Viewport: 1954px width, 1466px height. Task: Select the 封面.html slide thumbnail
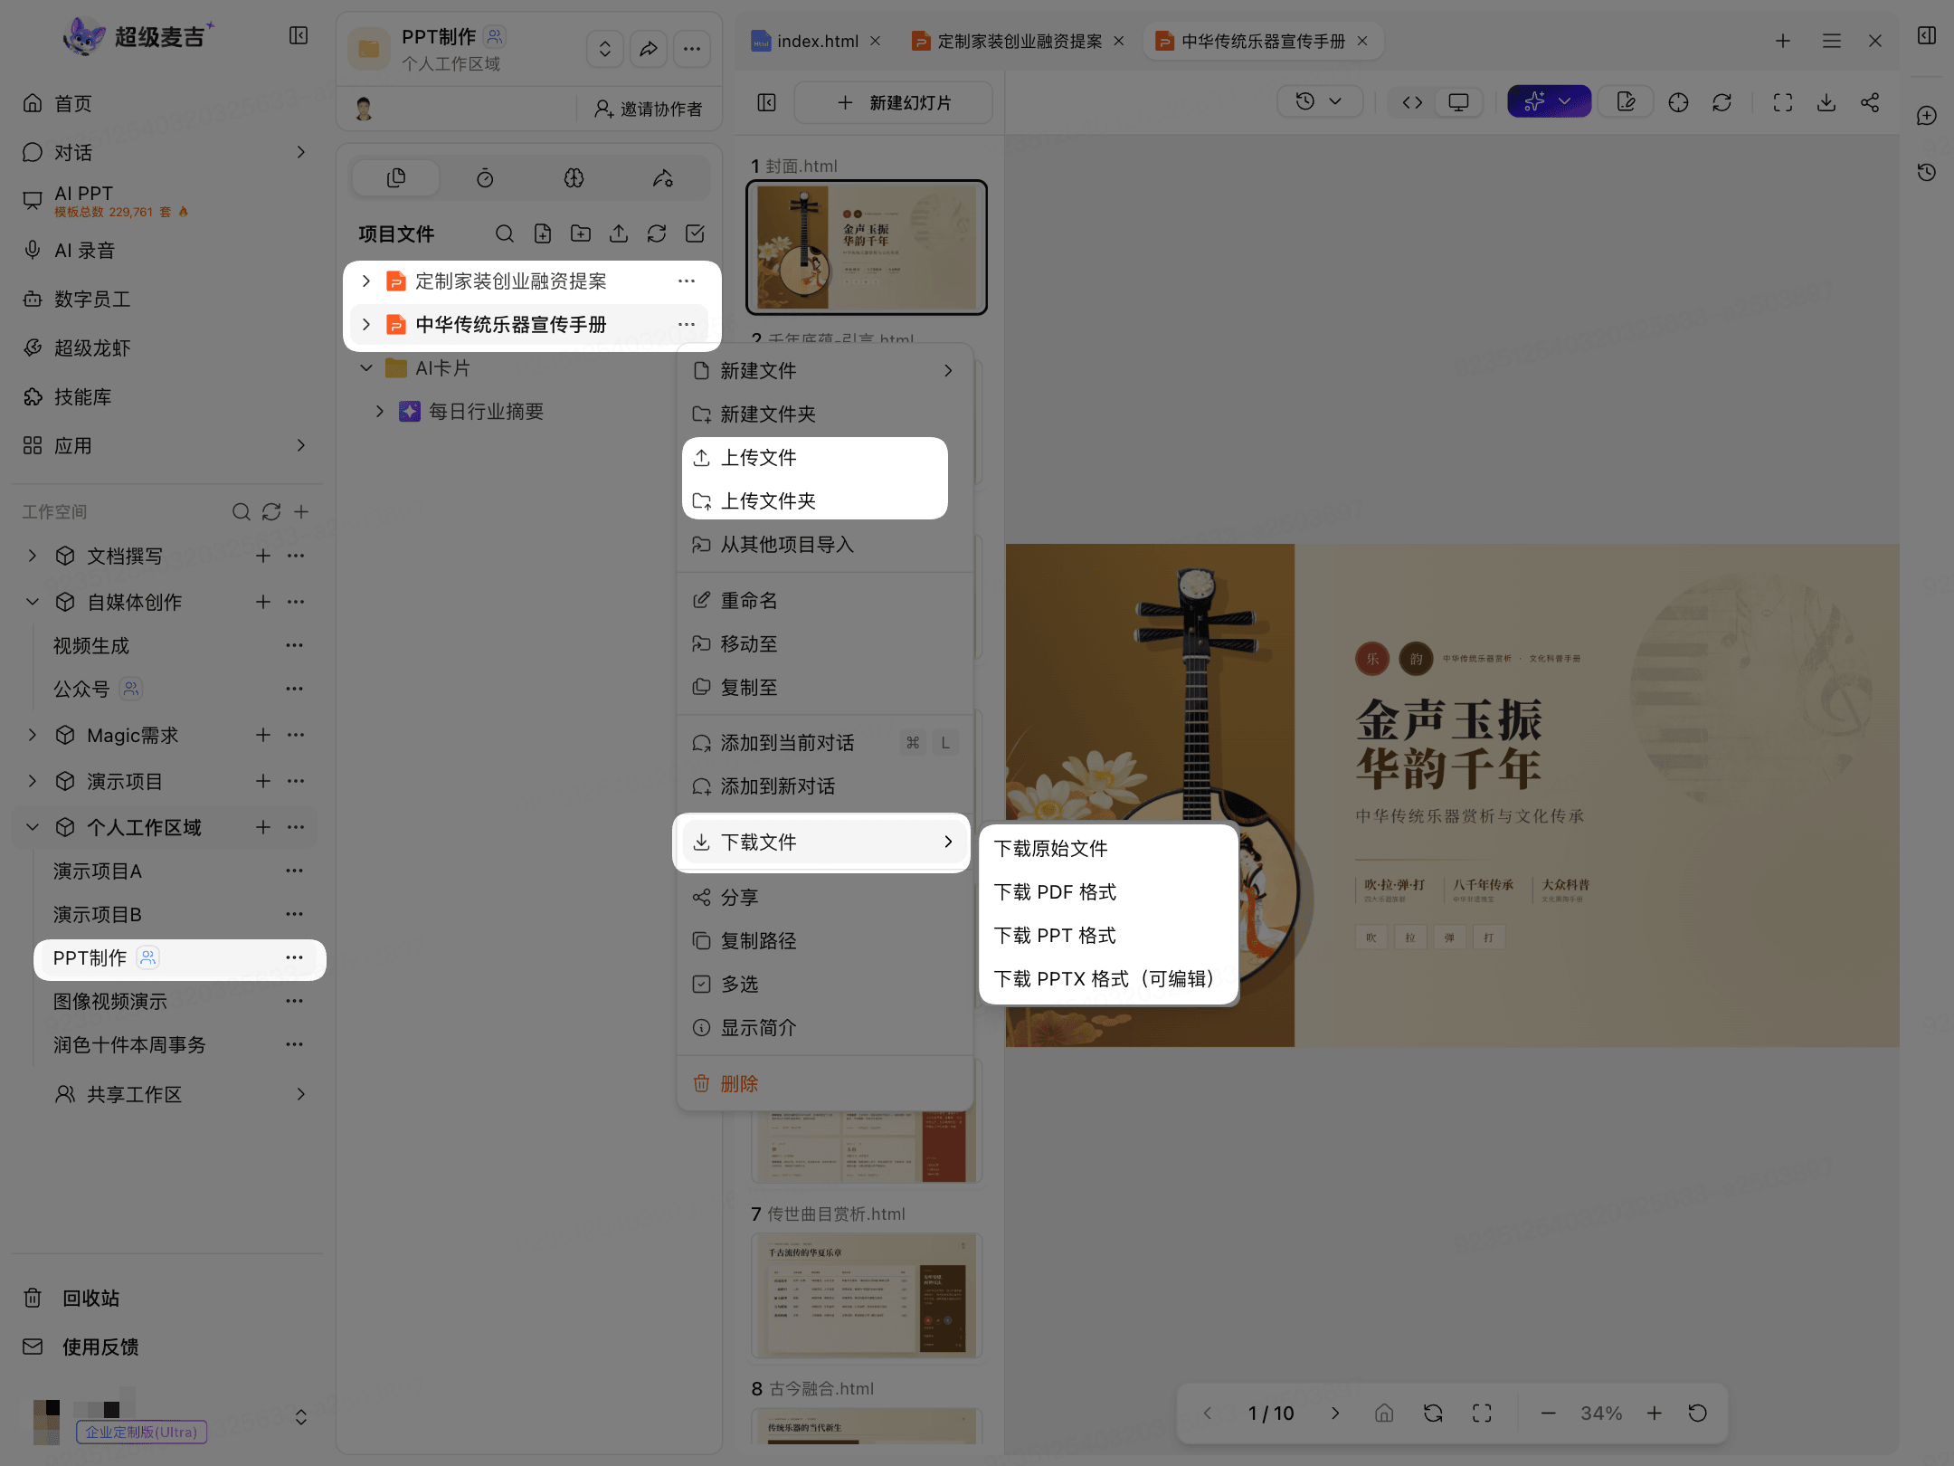(867, 247)
